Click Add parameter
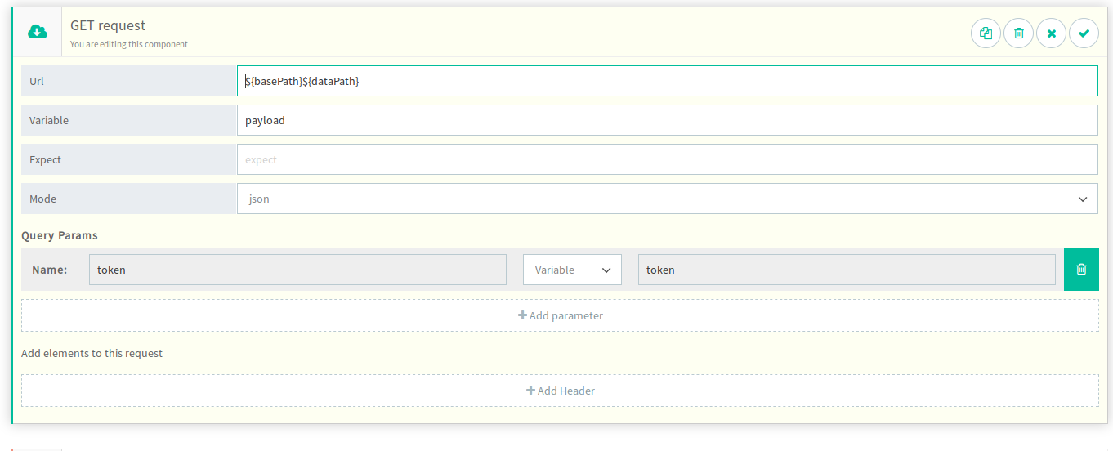Screen dimensions: 1113x451 [560, 315]
